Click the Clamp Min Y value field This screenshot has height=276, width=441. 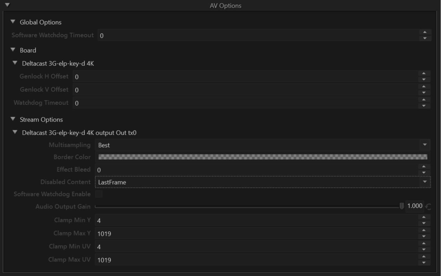(257, 220)
